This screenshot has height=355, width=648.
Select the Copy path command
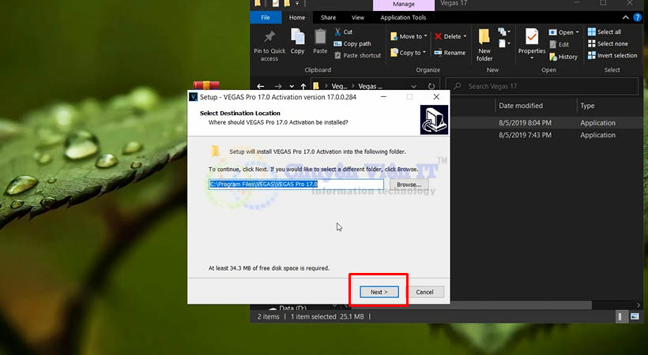pyautogui.click(x=356, y=44)
